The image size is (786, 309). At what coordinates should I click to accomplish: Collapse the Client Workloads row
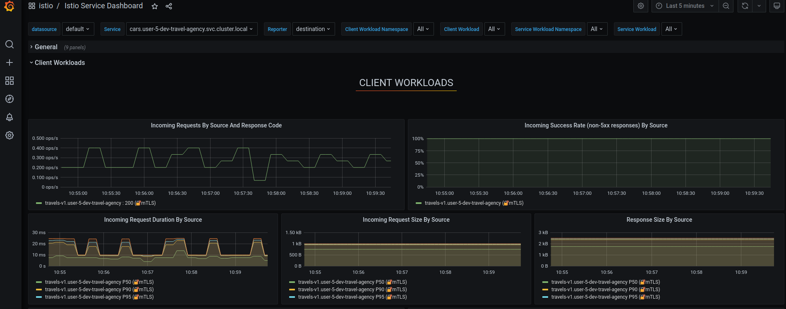[60, 63]
